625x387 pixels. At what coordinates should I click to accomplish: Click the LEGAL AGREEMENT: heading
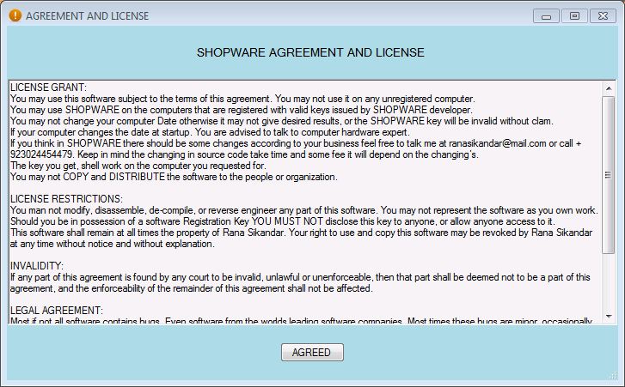click(56, 310)
